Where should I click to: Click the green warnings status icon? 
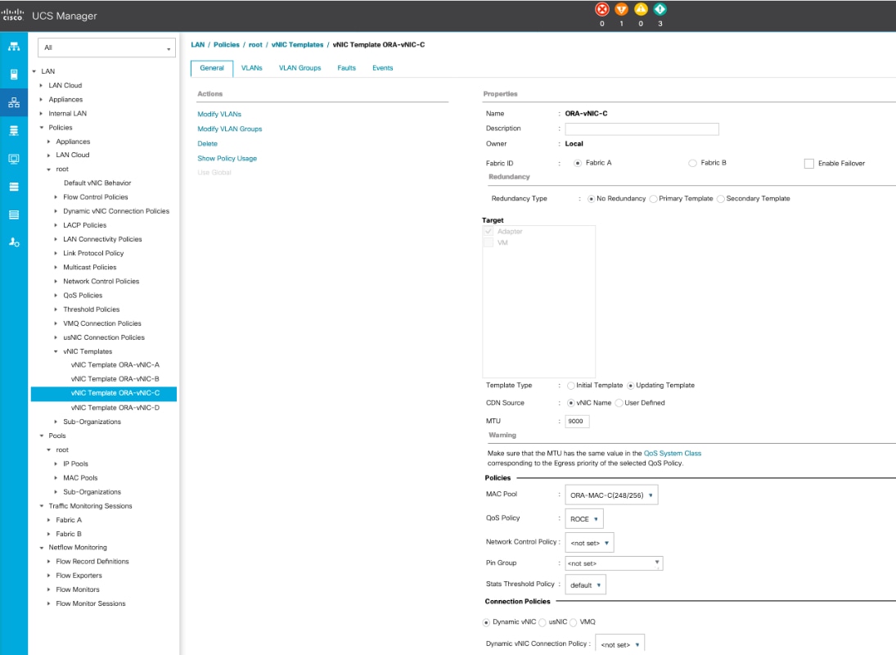(x=660, y=9)
